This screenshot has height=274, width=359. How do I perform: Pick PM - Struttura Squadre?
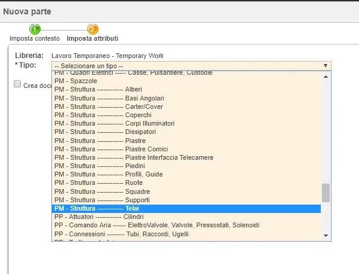coord(186,191)
